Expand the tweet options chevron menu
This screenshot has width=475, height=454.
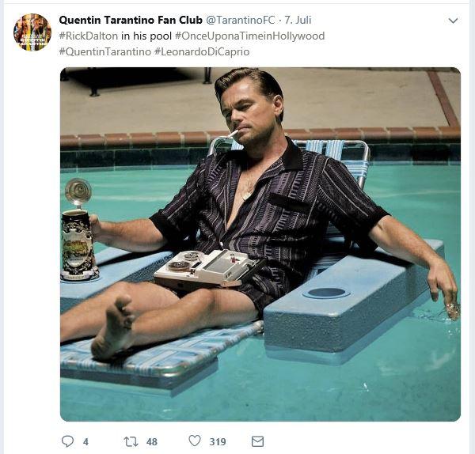point(453,21)
